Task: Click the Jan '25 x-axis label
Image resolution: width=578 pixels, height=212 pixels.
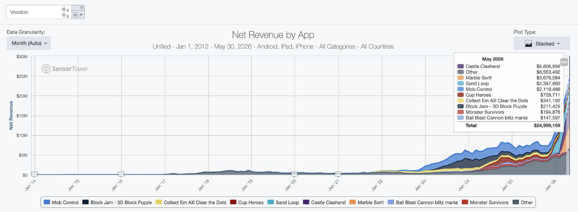Action: 508,185
